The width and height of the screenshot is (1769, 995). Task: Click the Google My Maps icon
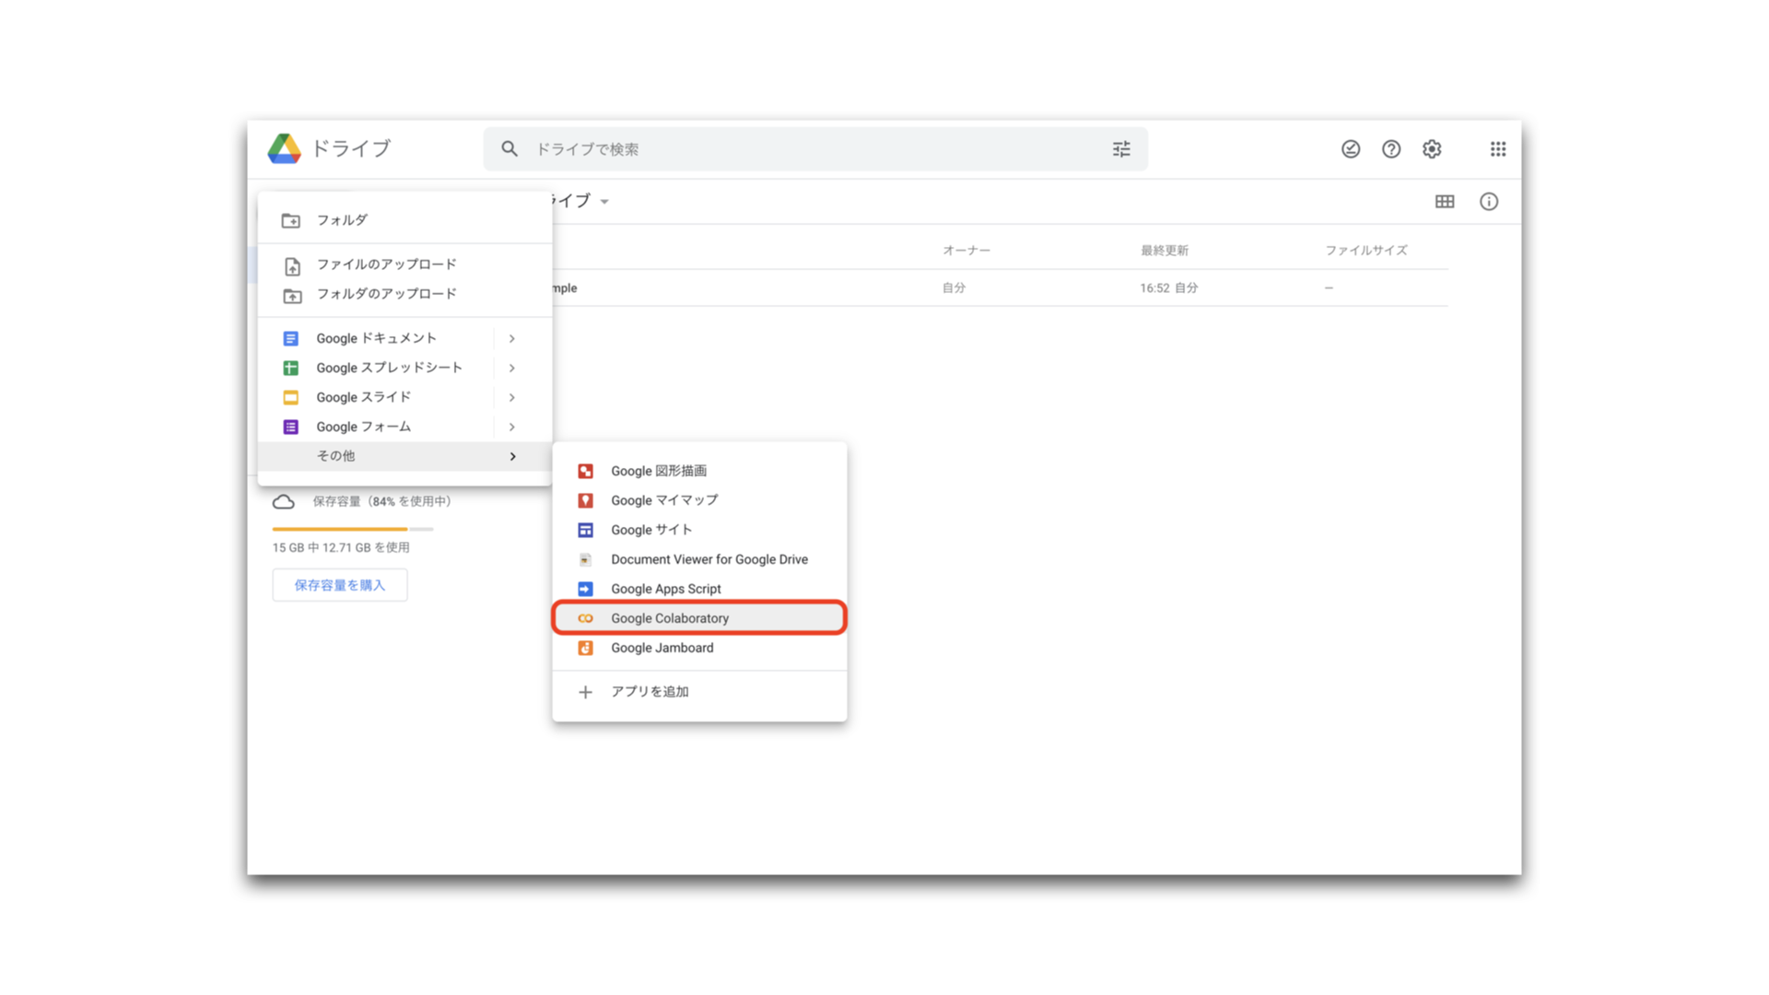(x=585, y=500)
